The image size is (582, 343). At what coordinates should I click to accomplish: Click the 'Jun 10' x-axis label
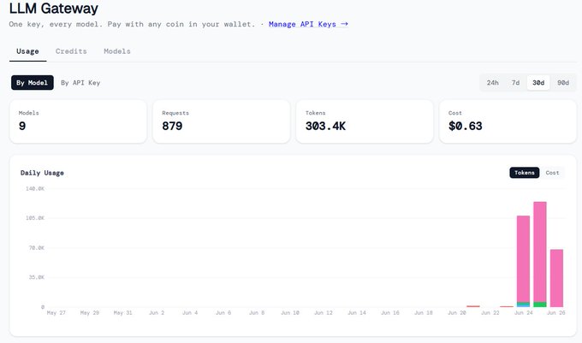(x=290, y=313)
